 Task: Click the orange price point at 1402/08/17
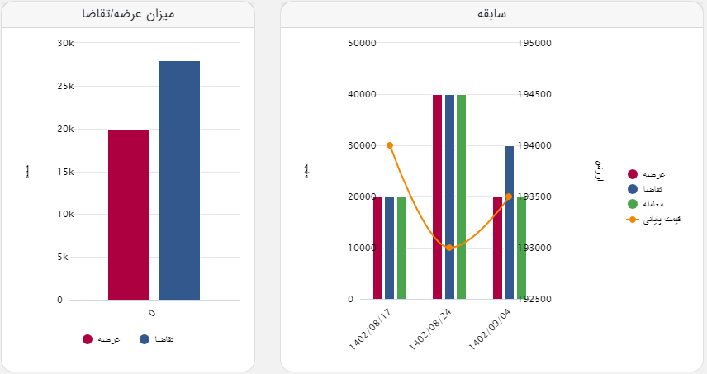tap(390, 145)
